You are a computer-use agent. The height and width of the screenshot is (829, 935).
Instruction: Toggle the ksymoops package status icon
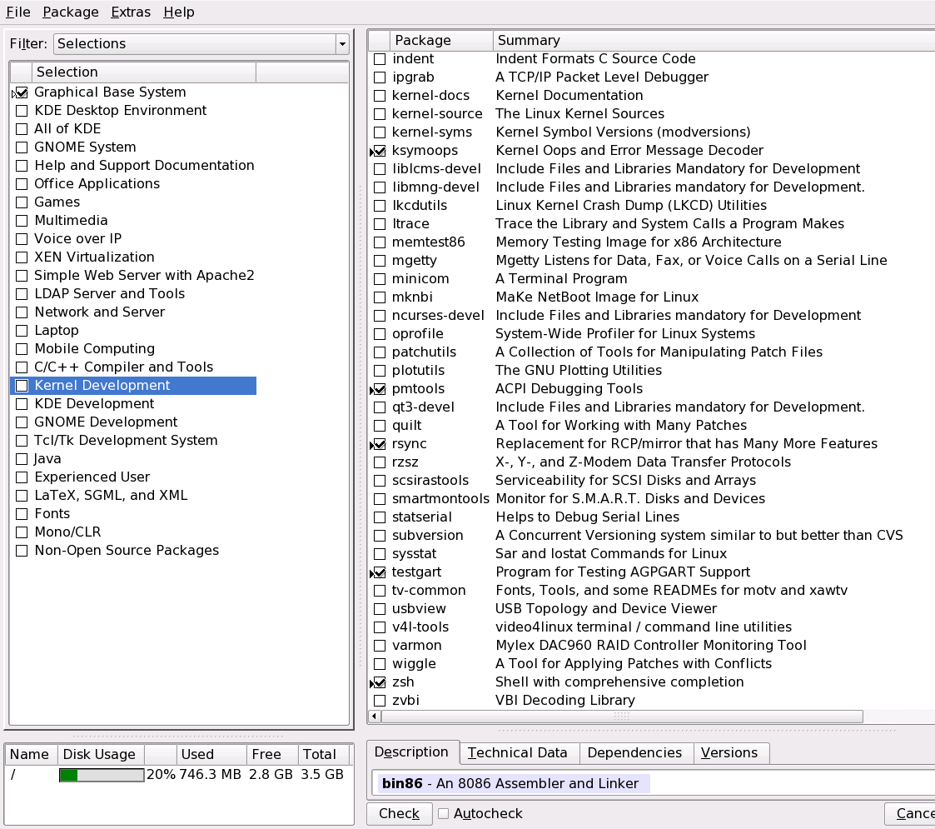379,151
